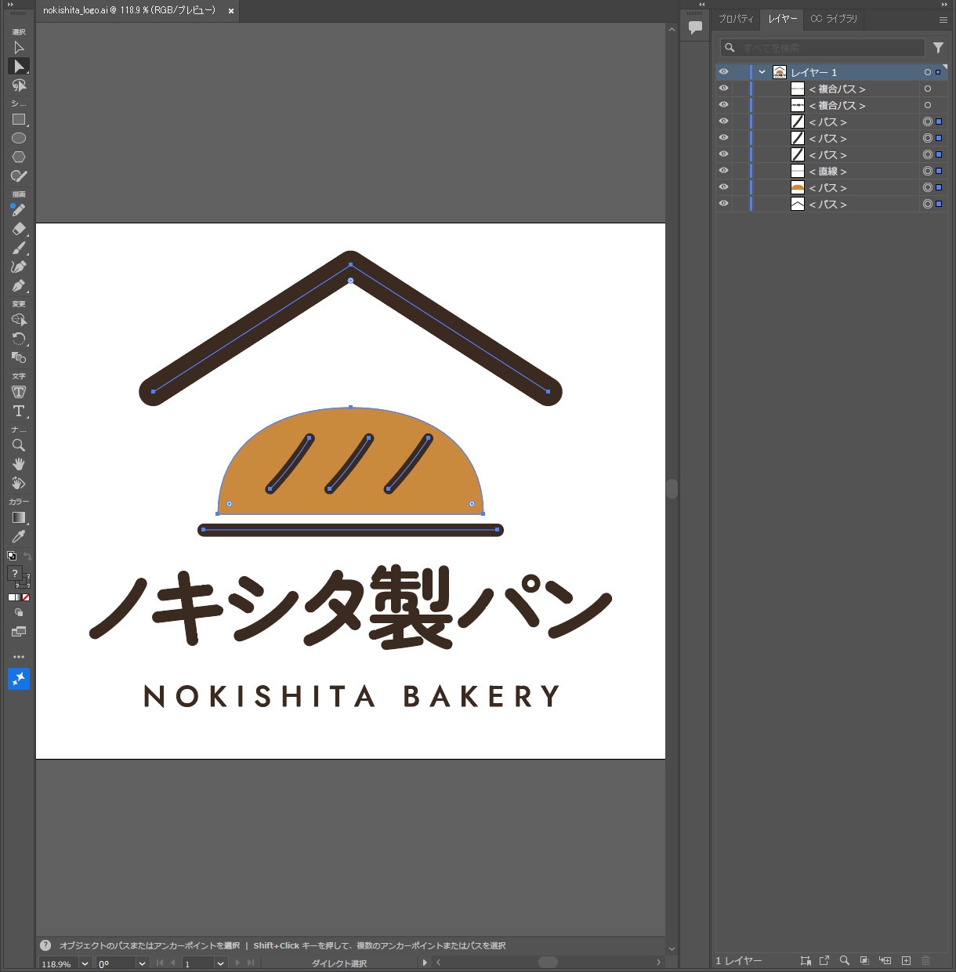This screenshot has height=972, width=956.
Task: Click the locate object magnifier in Layers panel
Action: [844, 960]
